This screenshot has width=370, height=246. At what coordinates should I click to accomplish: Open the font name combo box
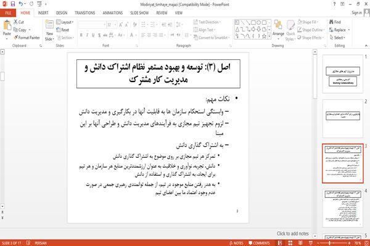(x=92, y=25)
